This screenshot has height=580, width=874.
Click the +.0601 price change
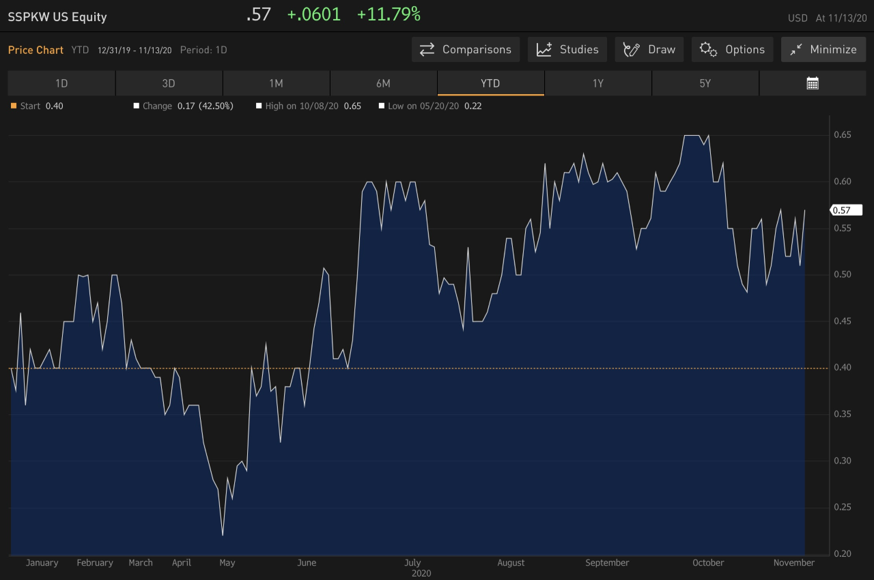[314, 14]
